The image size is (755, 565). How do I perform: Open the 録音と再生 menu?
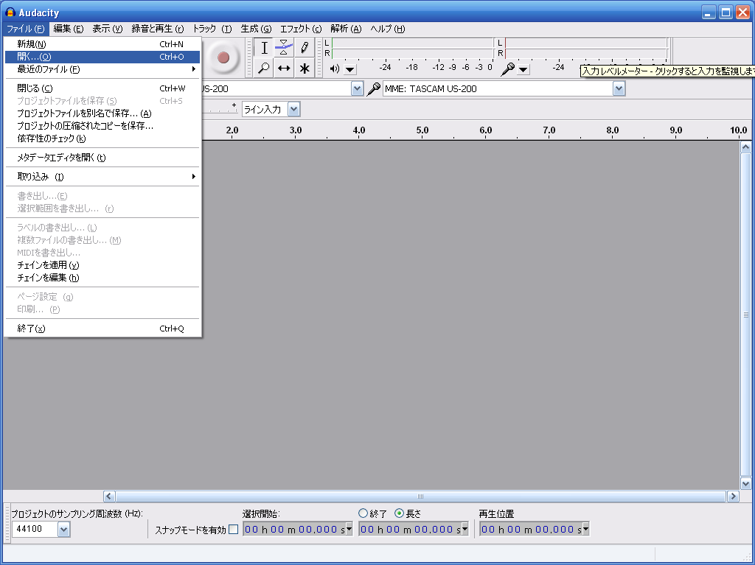point(158,29)
